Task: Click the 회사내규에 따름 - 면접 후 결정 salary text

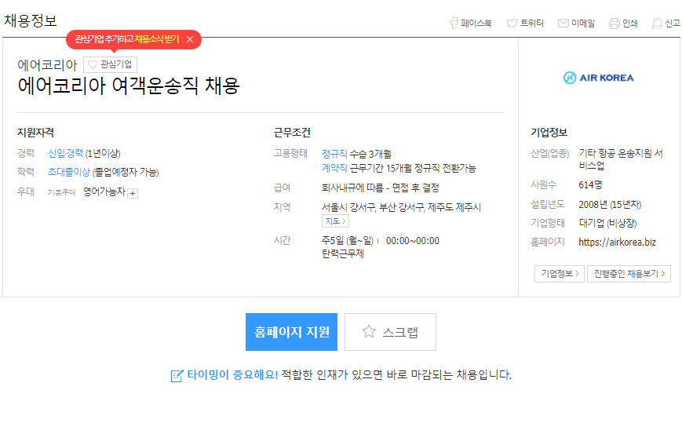Action: pyautogui.click(x=380, y=188)
